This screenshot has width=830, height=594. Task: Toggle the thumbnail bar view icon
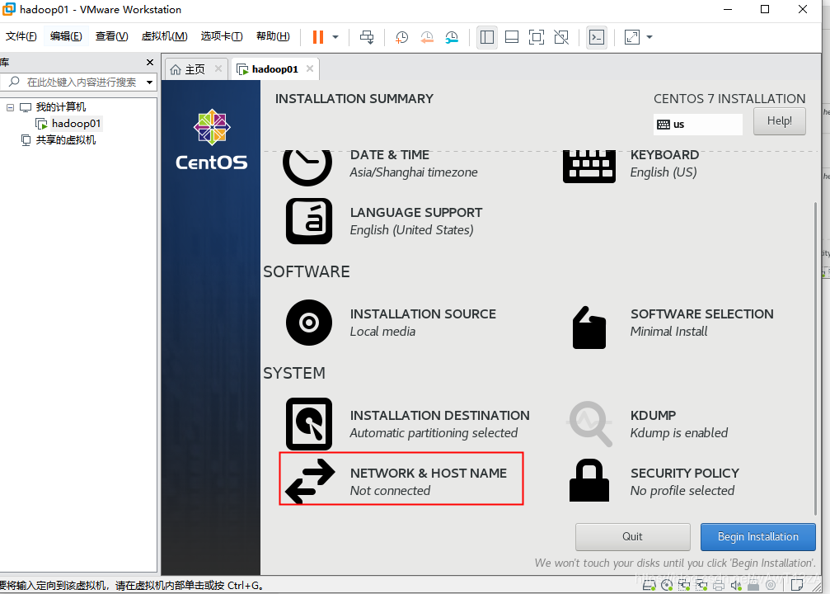(x=512, y=37)
